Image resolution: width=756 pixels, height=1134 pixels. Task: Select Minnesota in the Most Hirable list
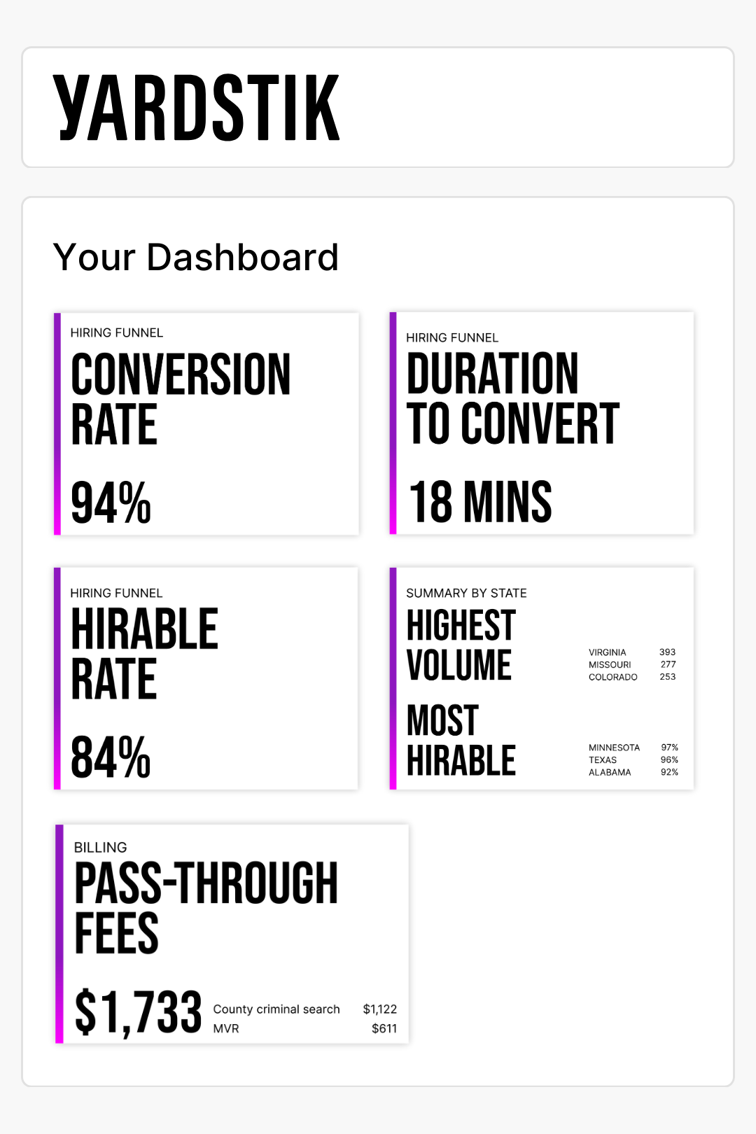pyautogui.click(x=633, y=748)
